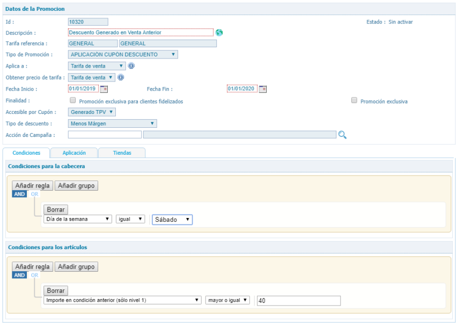Enable Promoción exclusiva para clientes fidelizados checkbox

pos(72,100)
